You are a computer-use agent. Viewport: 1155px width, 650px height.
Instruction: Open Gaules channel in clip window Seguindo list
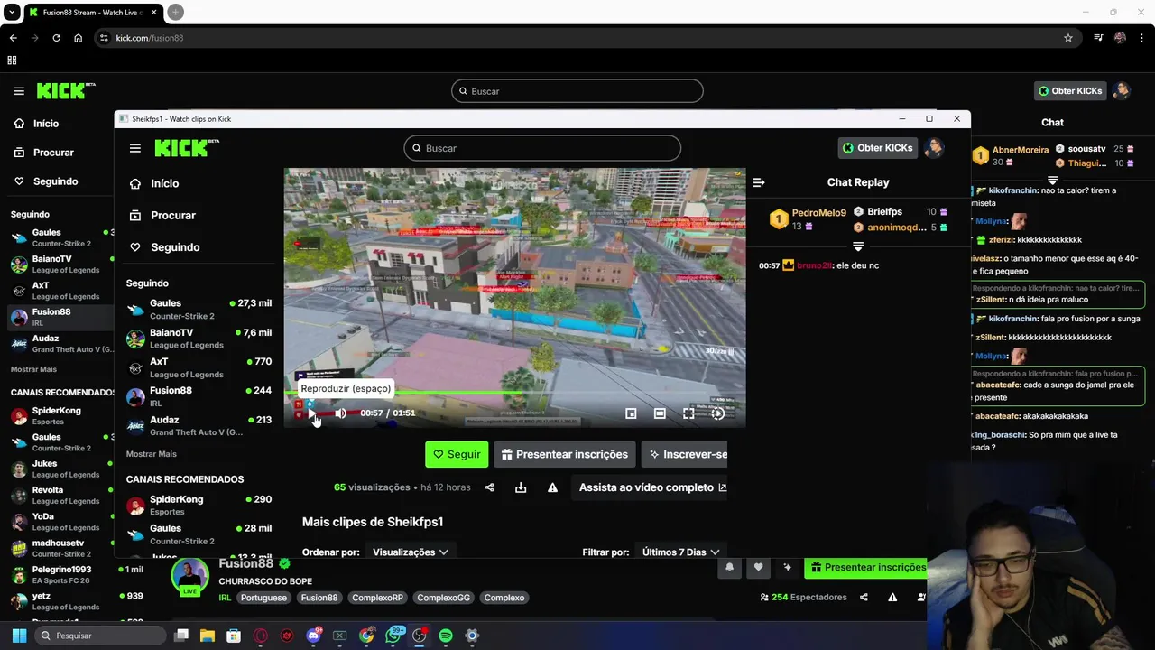point(199,310)
